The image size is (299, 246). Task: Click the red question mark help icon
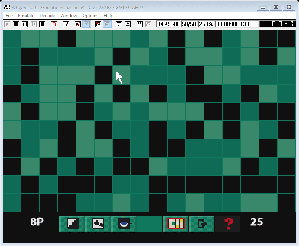click(228, 224)
